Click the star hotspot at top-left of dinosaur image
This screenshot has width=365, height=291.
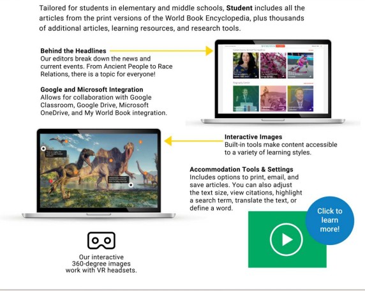click(43, 148)
